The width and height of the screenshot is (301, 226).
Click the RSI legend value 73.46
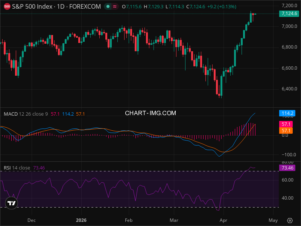tap(39, 168)
